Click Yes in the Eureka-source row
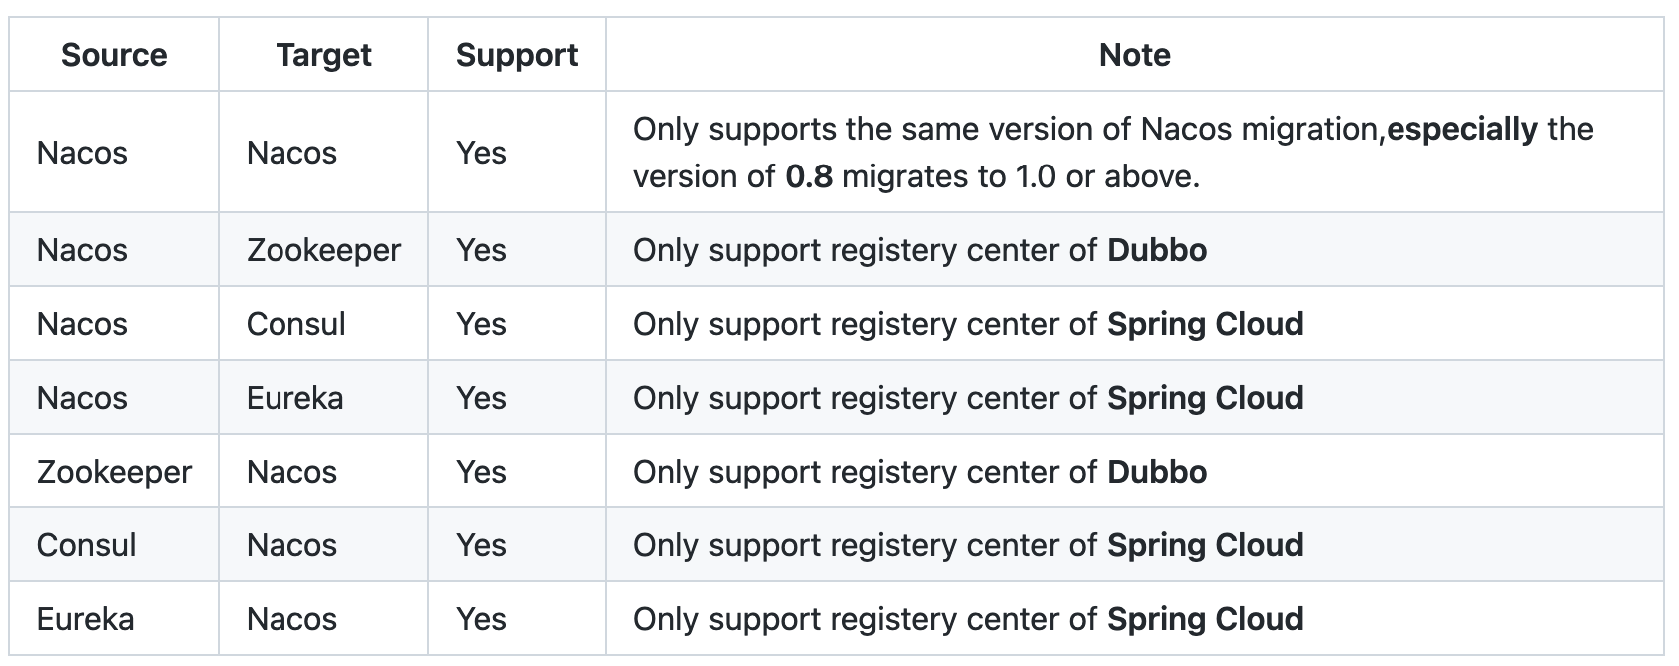The width and height of the screenshot is (1679, 666). [x=481, y=619]
